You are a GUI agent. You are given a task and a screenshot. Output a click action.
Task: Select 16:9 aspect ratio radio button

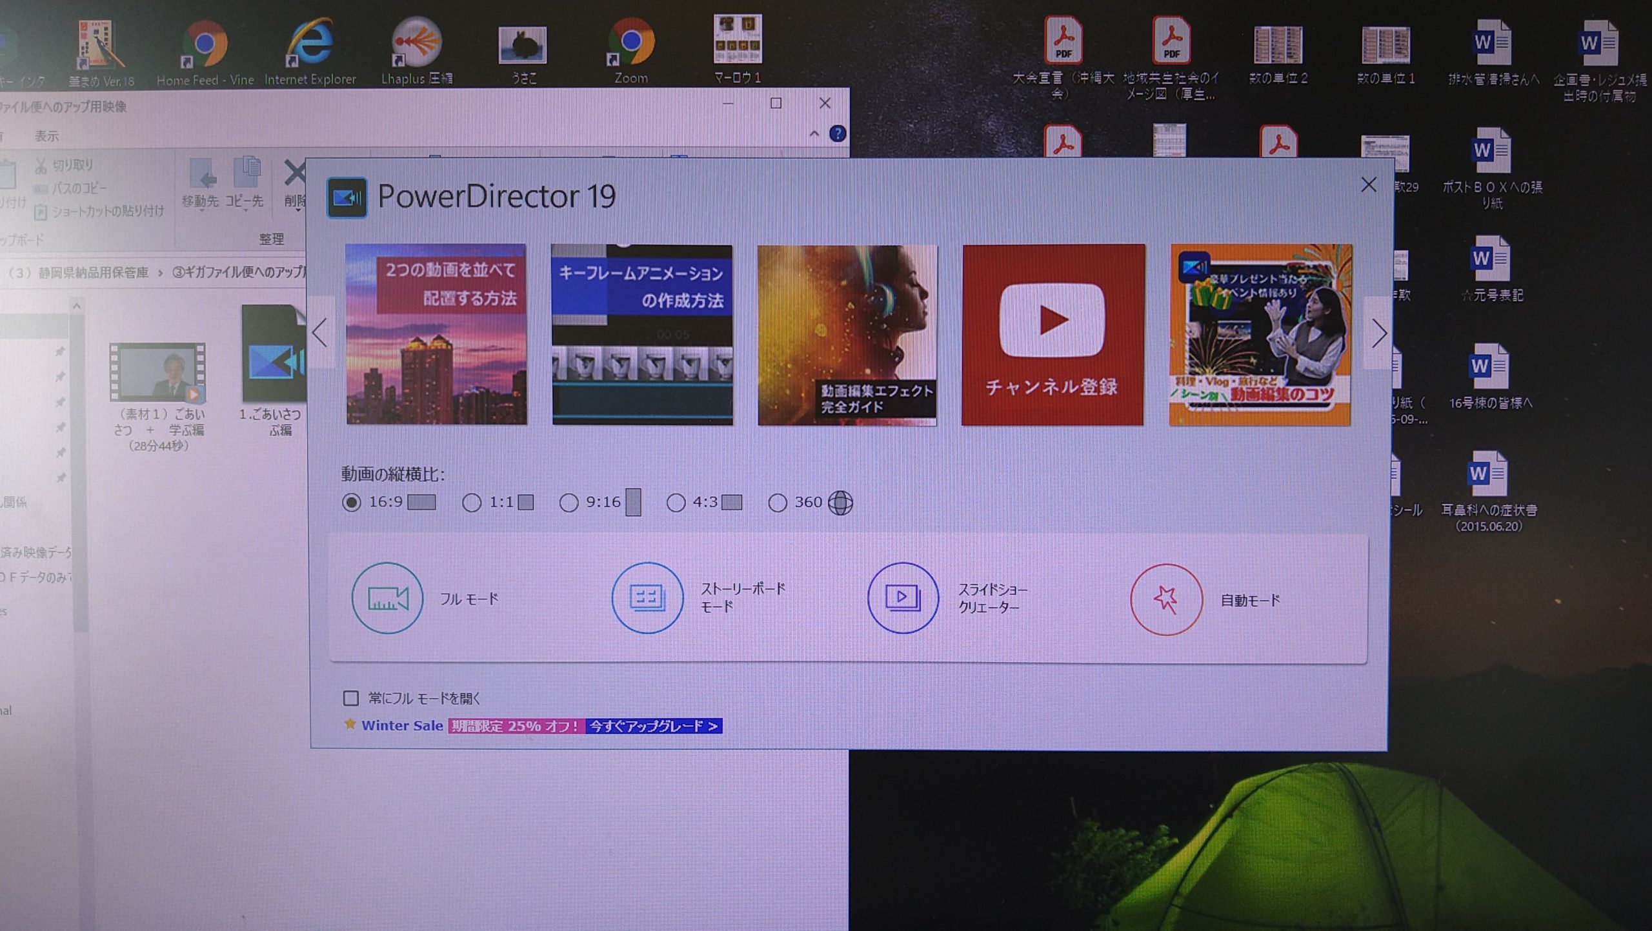pos(352,502)
